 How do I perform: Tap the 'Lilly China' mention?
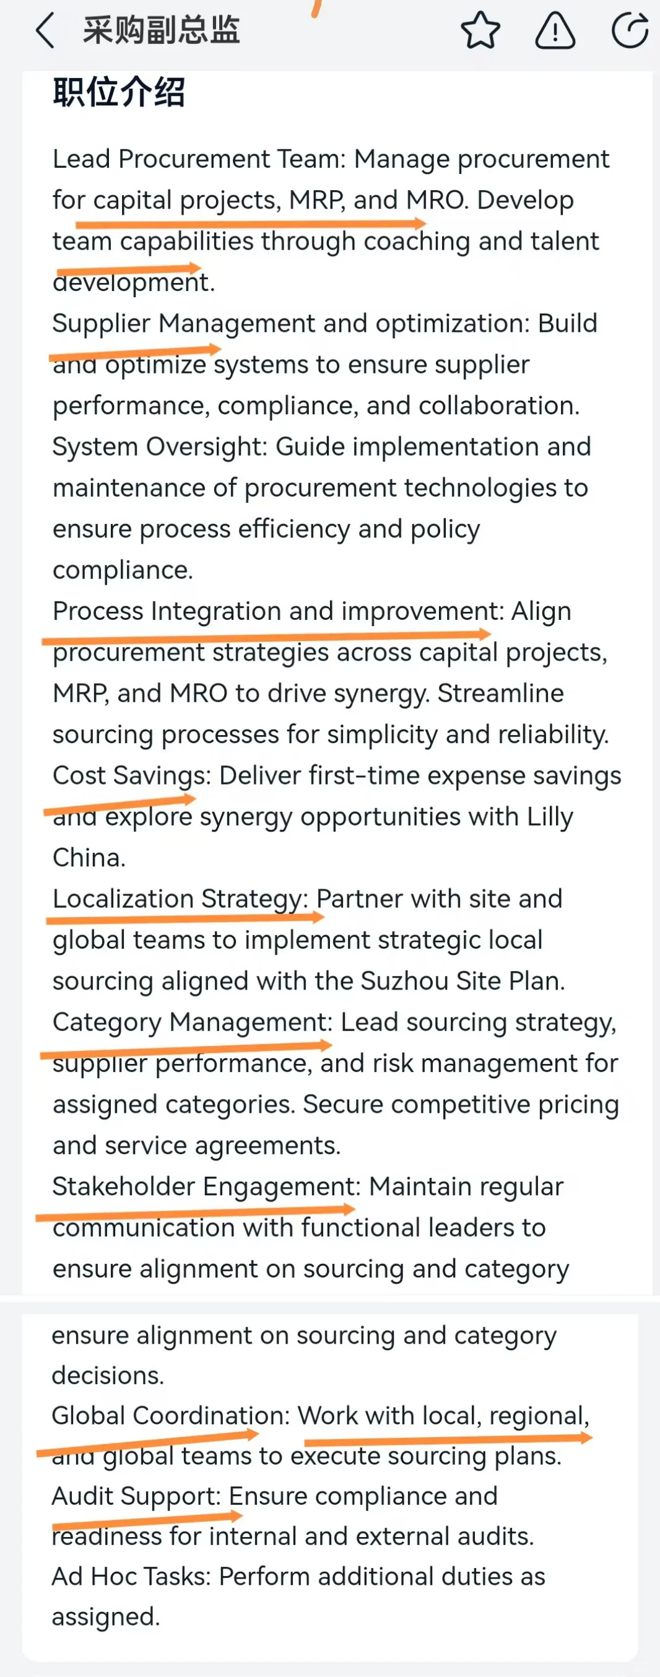(313, 837)
